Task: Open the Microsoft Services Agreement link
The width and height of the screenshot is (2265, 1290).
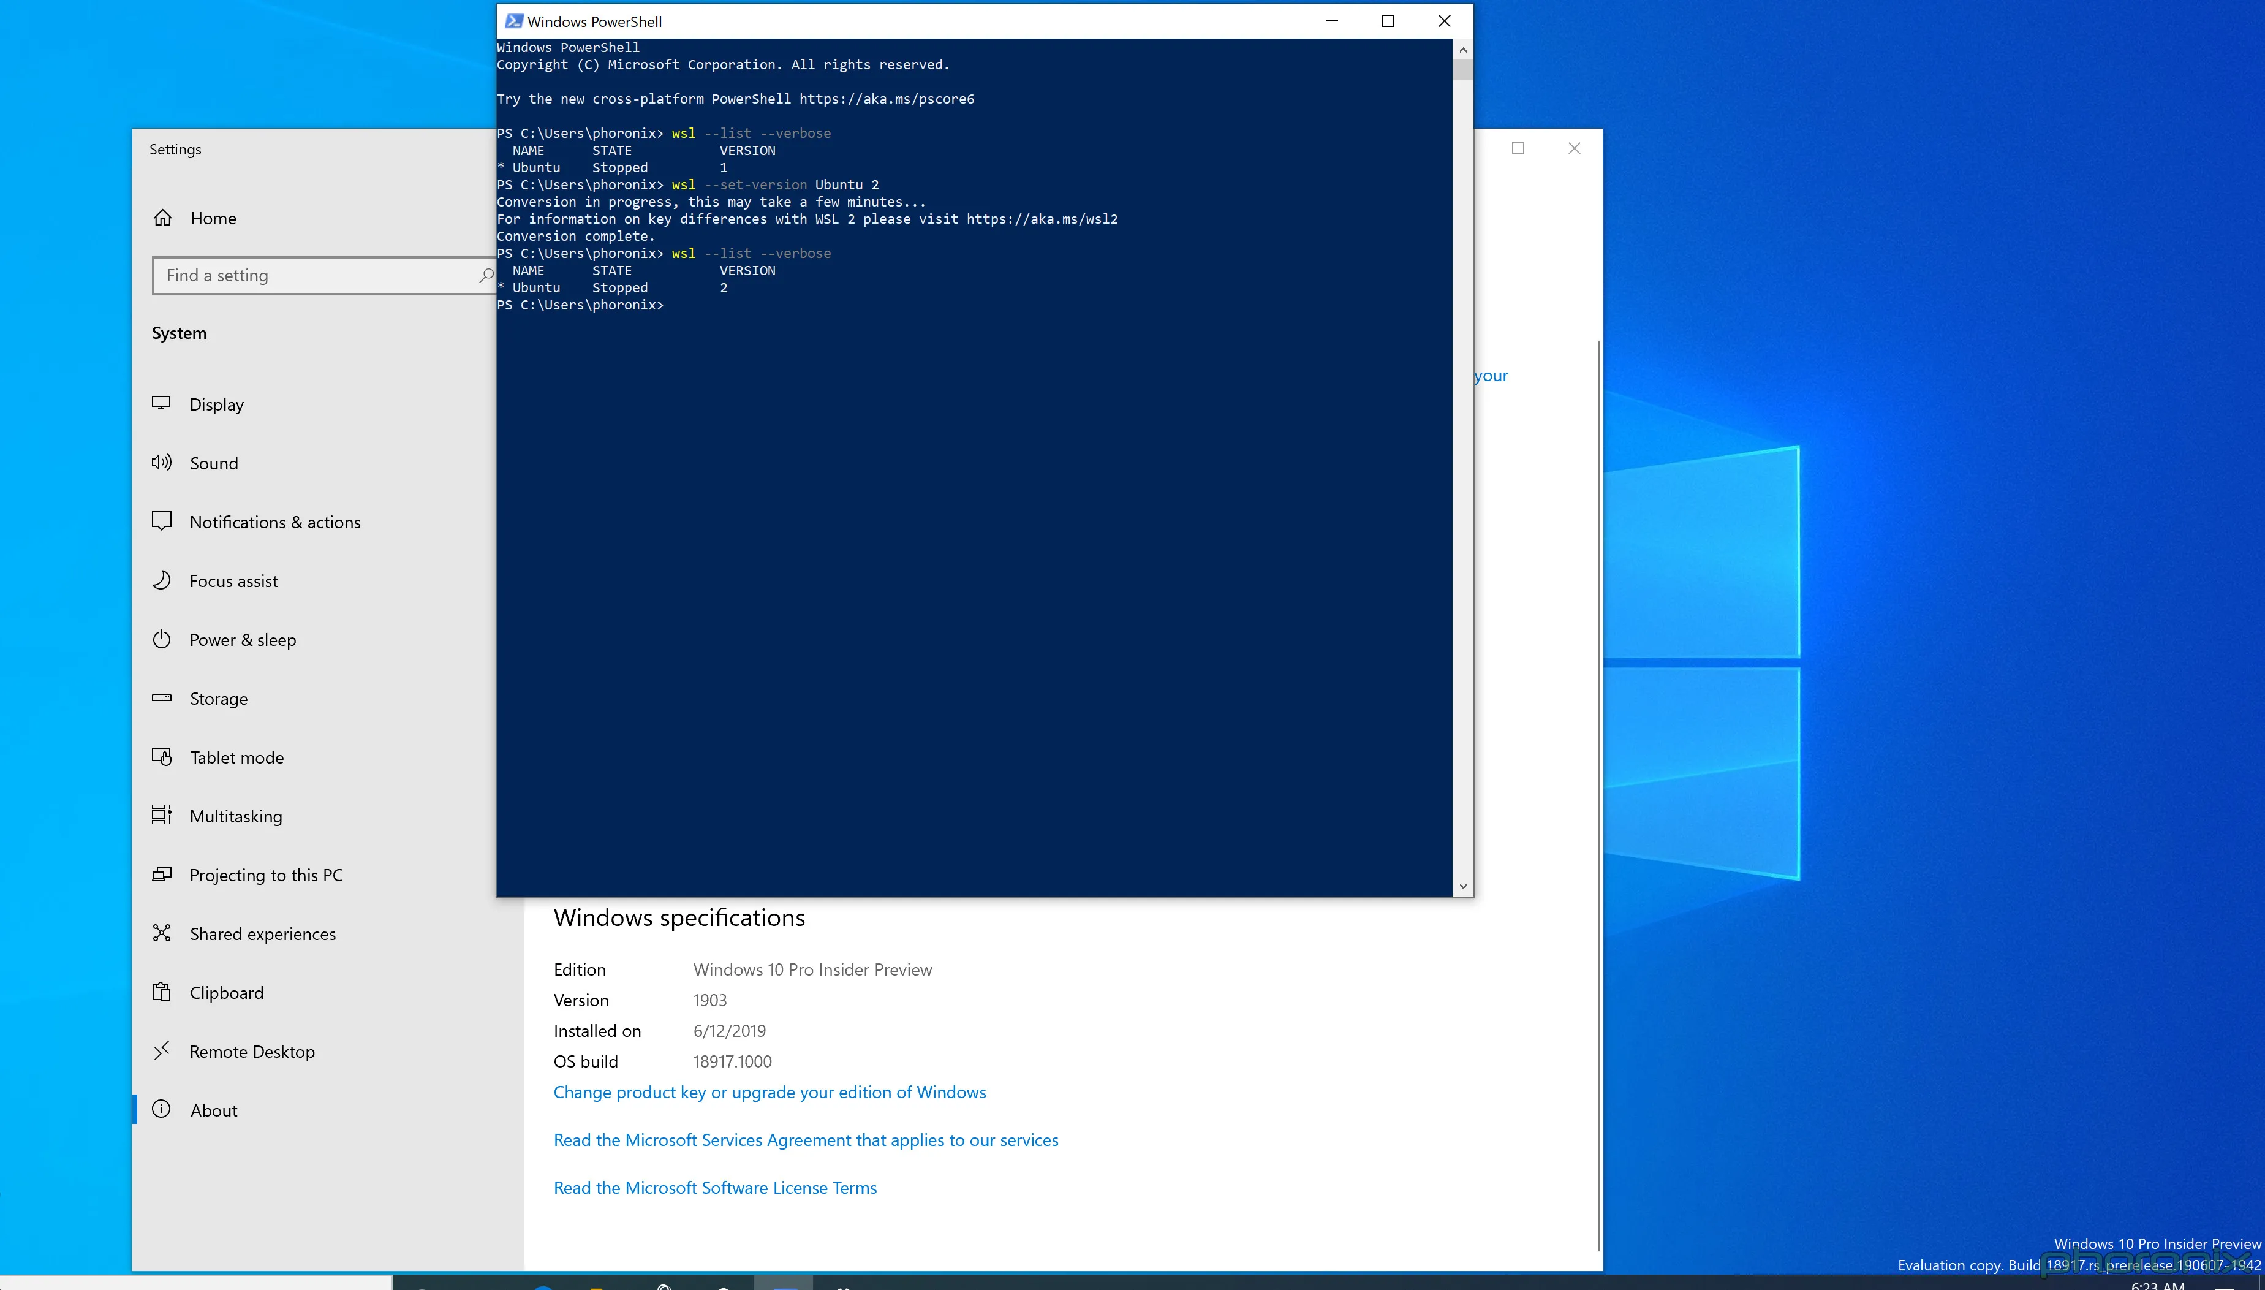Action: click(805, 1140)
